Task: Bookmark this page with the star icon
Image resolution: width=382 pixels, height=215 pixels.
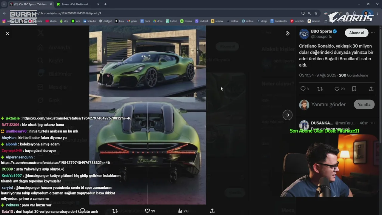Action: pos(316,13)
